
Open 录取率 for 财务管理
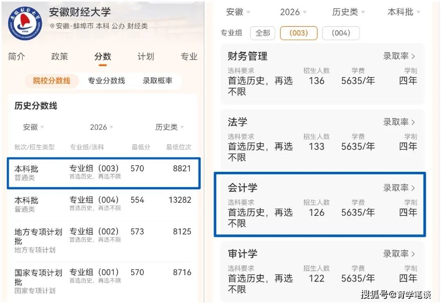(x=399, y=56)
